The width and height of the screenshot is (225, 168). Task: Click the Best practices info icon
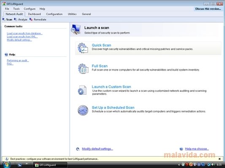(x=7, y=159)
